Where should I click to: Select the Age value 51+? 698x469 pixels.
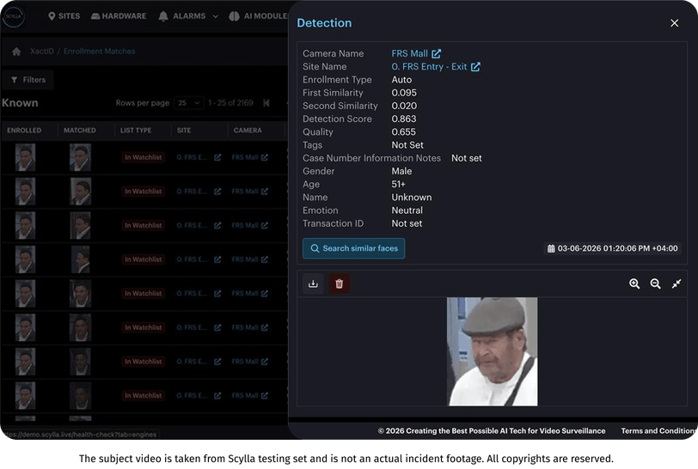[398, 184]
